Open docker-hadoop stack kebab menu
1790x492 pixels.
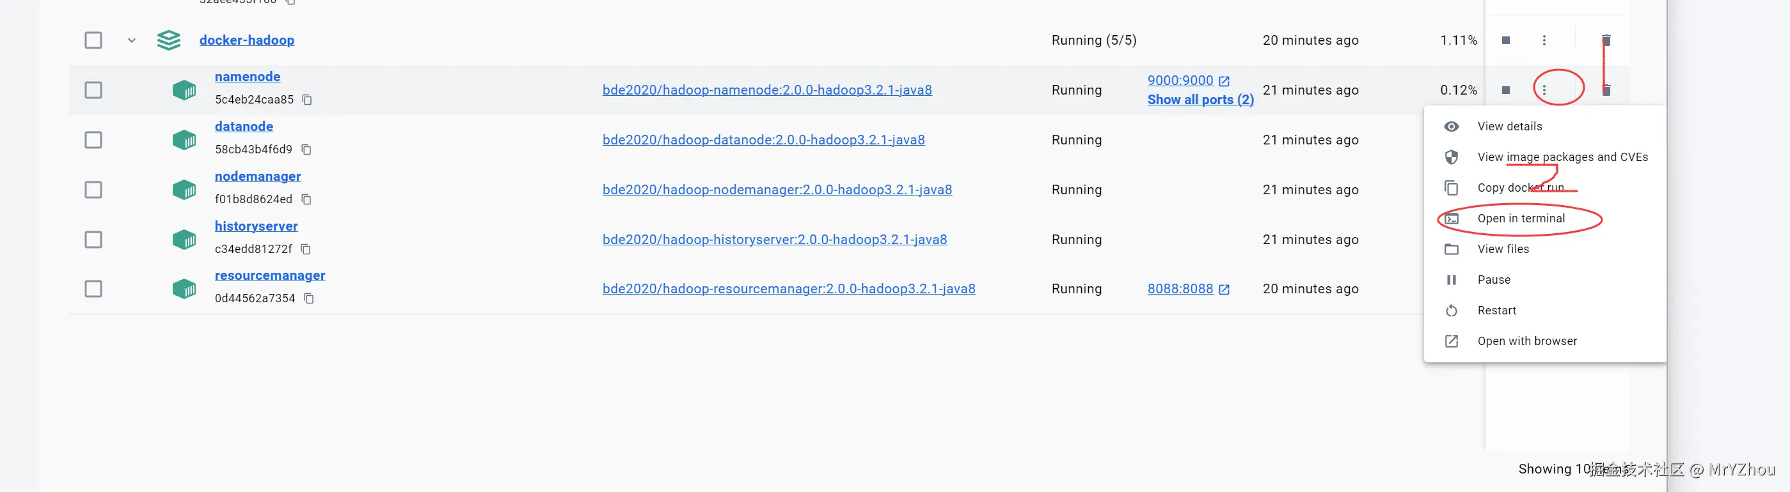[1544, 40]
